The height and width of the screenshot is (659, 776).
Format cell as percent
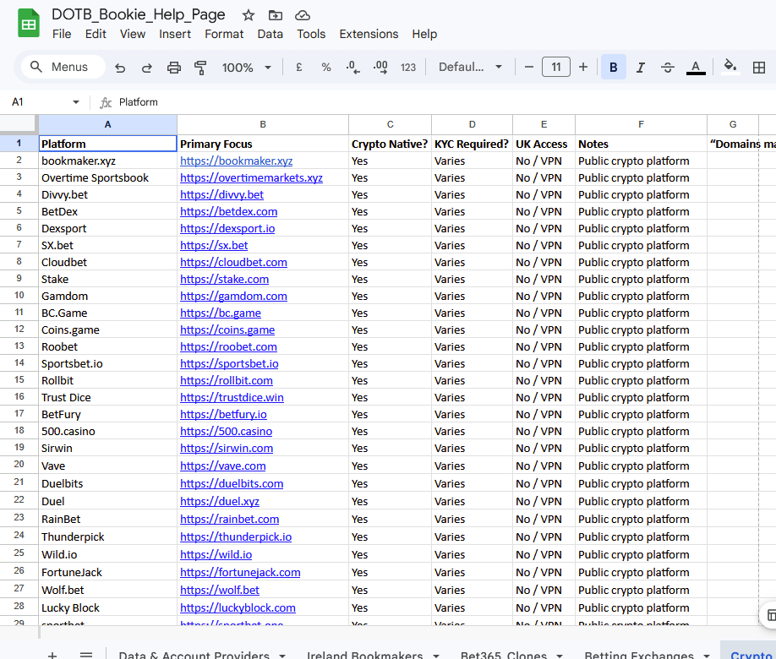325,68
